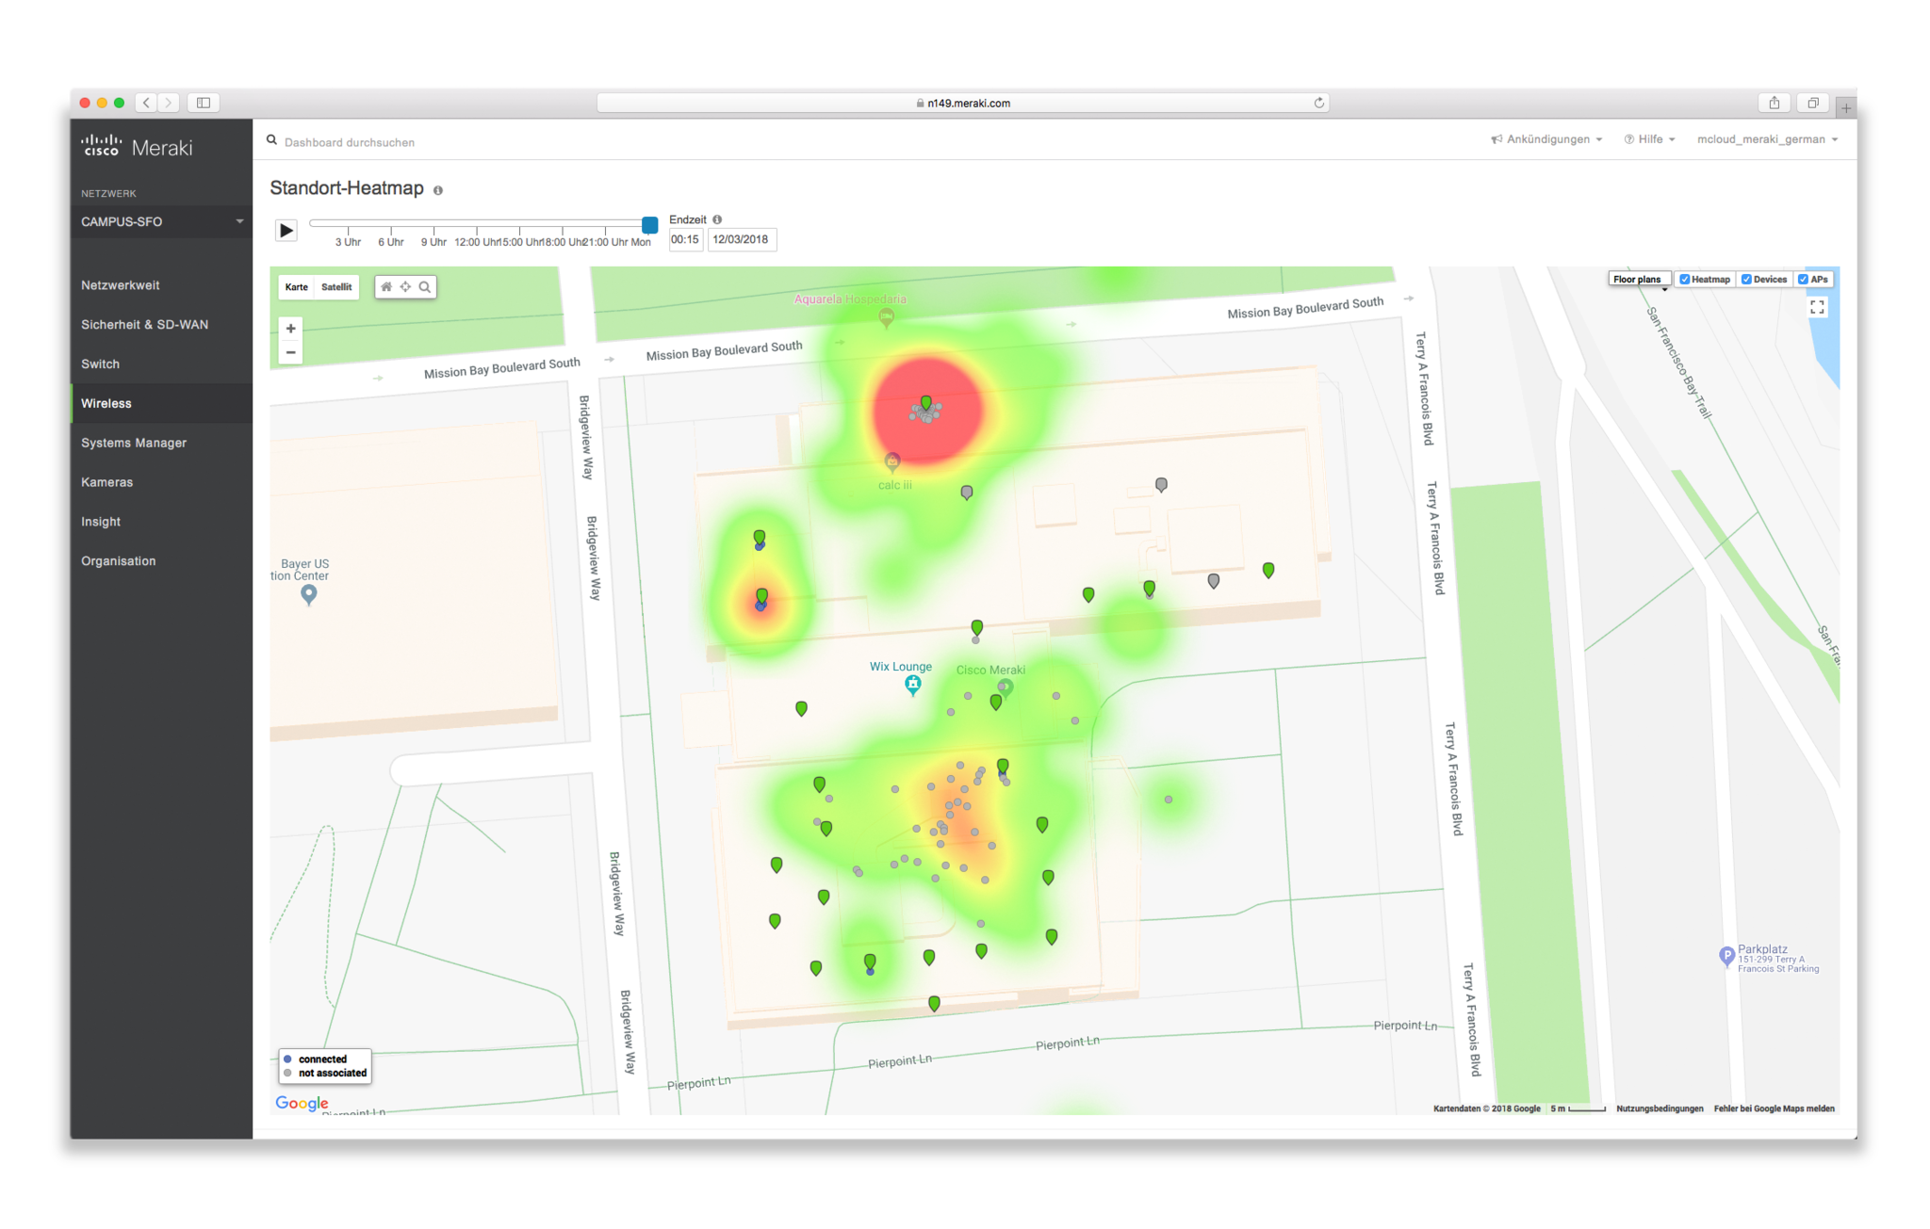Click the Endzeit date field 12/03/2018
The height and width of the screenshot is (1229, 1930).
click(741, 239)
